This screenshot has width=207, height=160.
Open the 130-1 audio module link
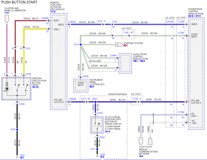point(136,61)
